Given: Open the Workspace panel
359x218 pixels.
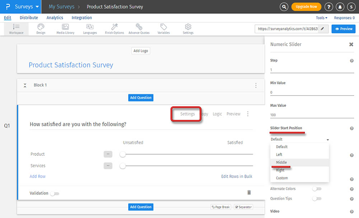Looking at the screenshot, I should point(16,29).
